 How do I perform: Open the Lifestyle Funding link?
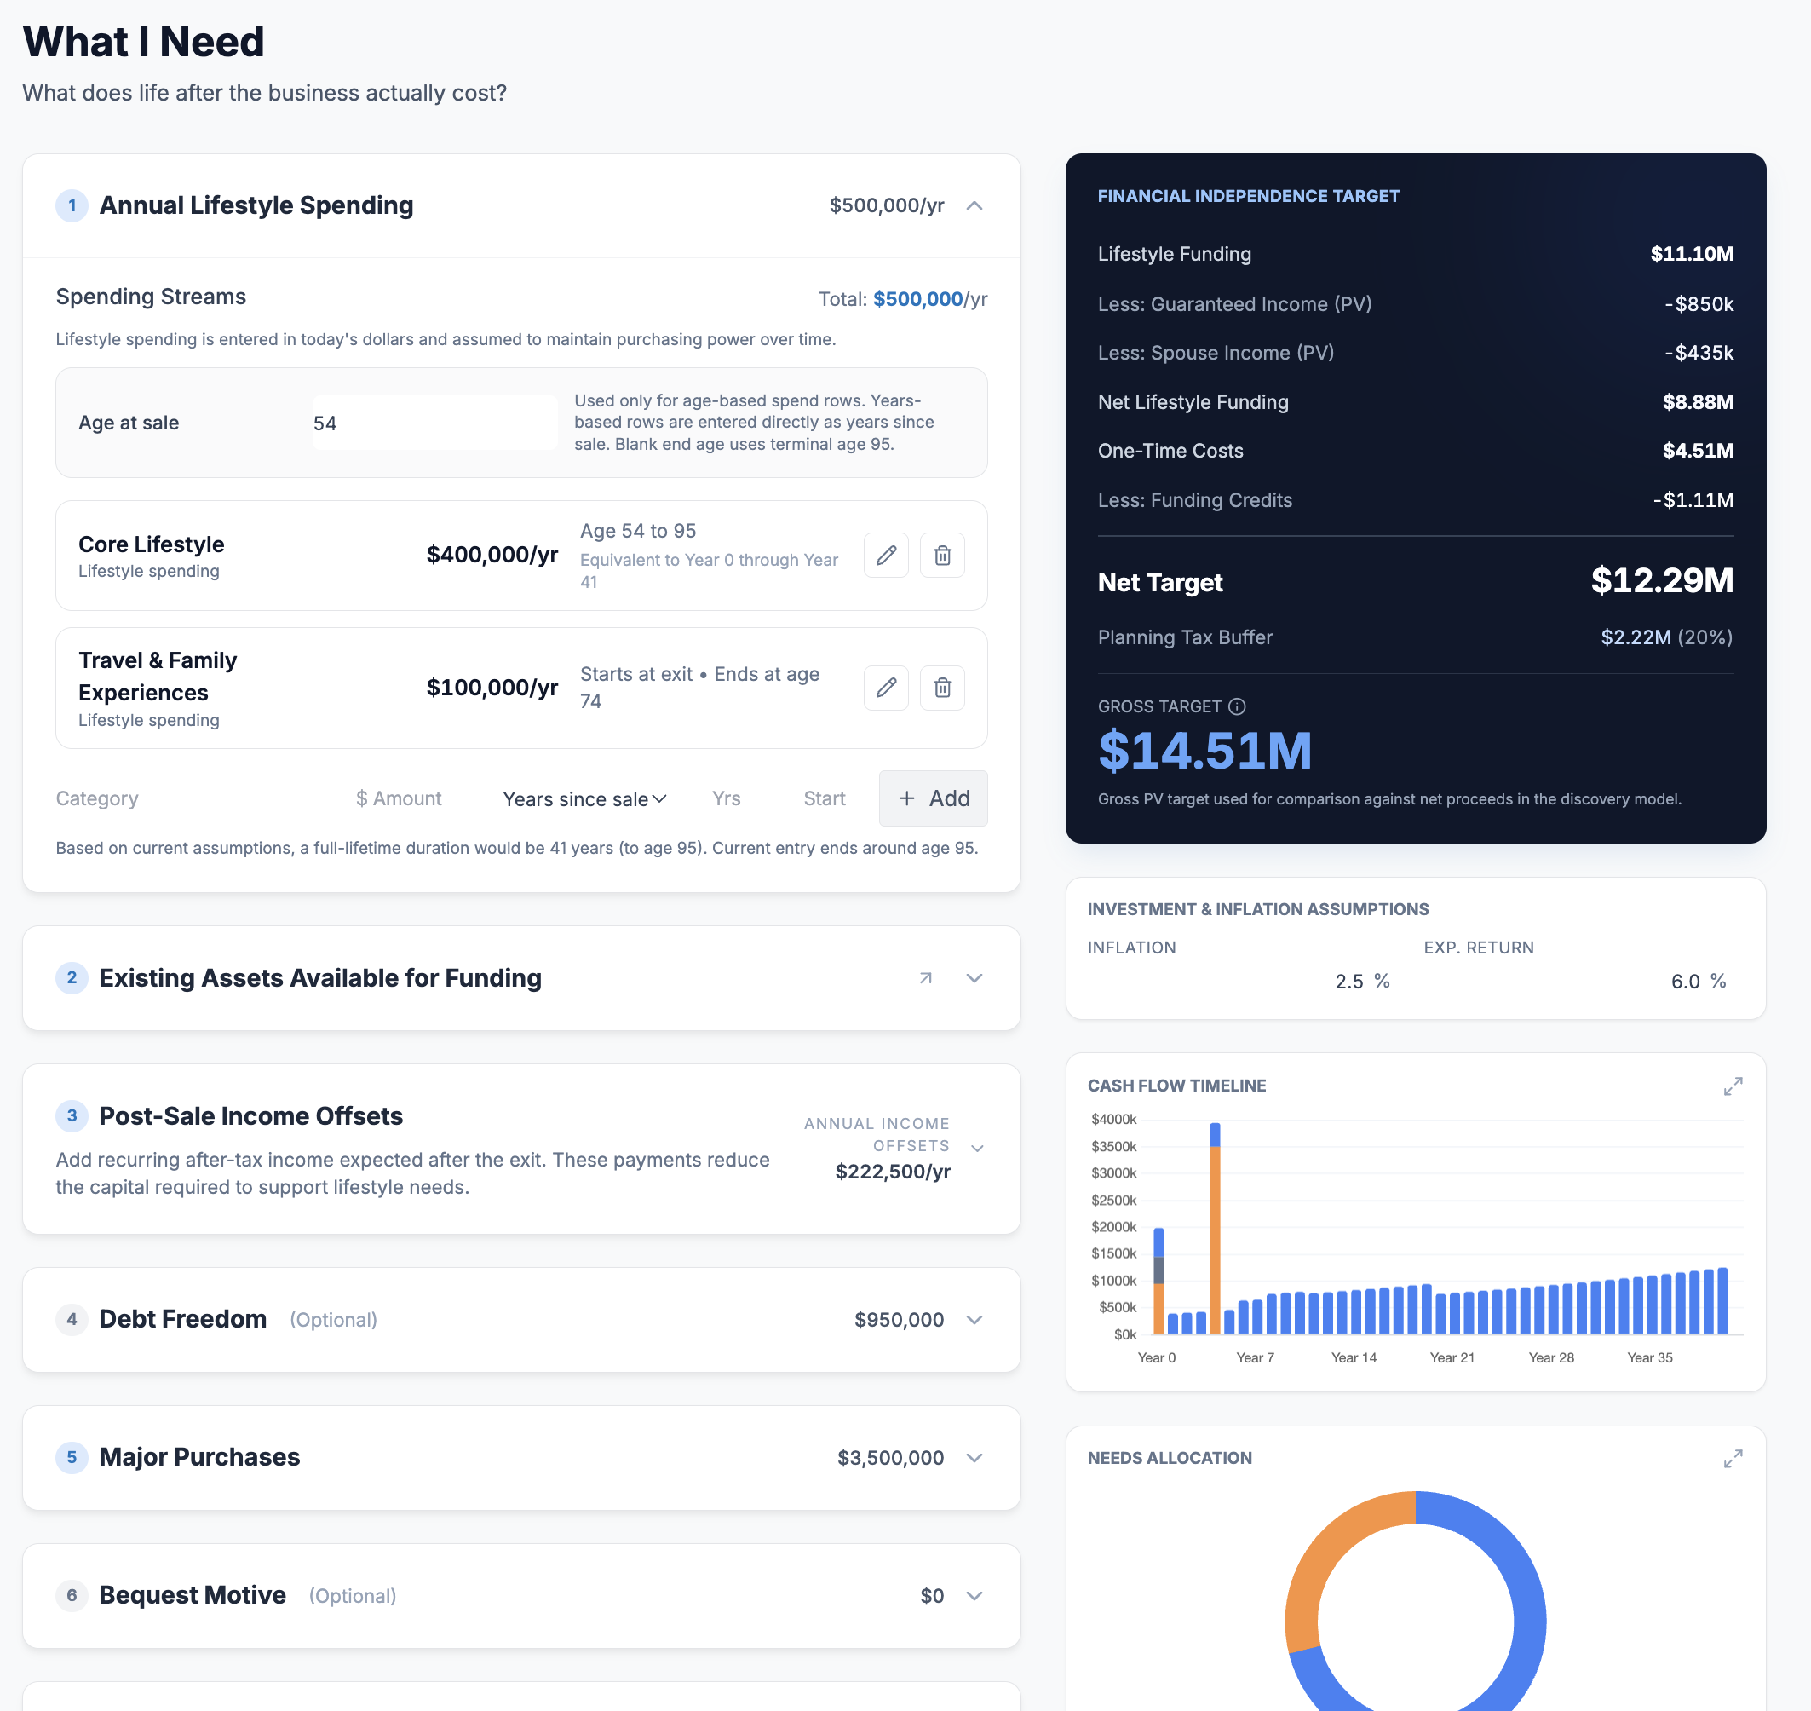pyautogui.click(x=1174, y=254)
